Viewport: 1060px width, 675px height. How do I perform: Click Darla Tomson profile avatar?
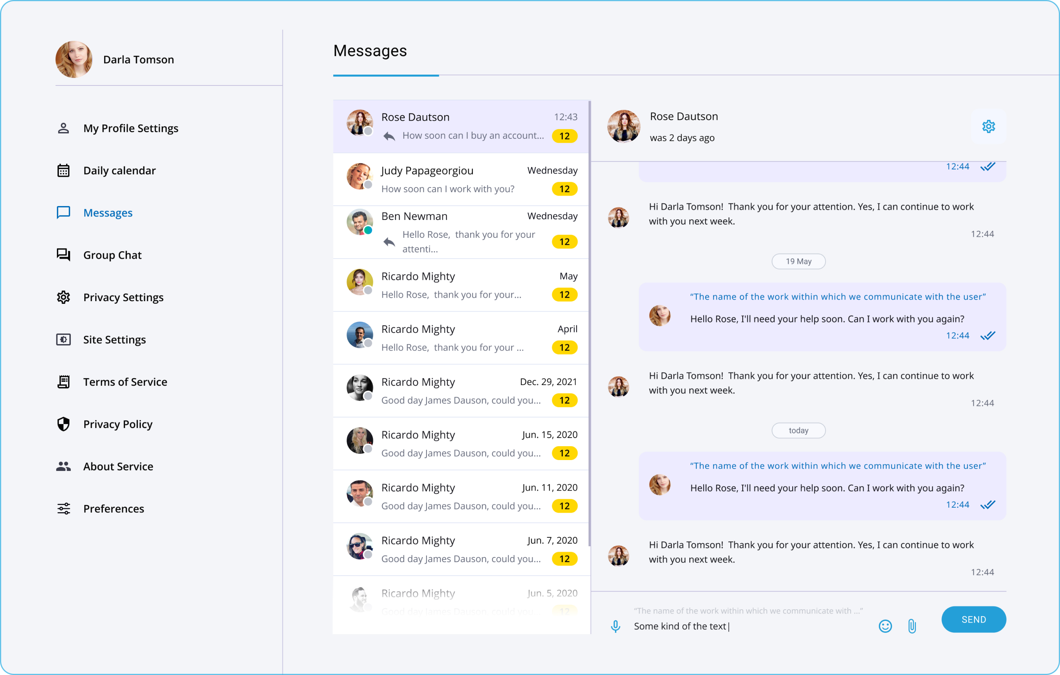[74, 60]
